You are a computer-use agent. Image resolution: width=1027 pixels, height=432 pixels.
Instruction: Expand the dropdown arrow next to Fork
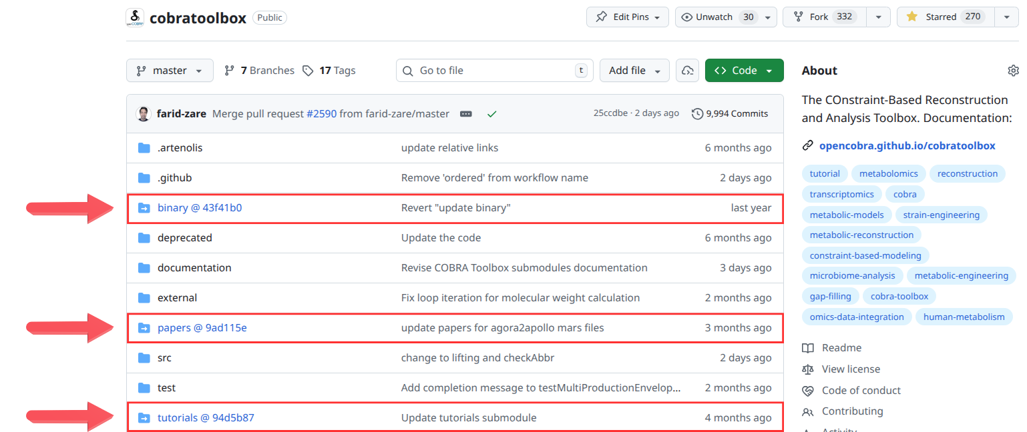click(877, 17)
